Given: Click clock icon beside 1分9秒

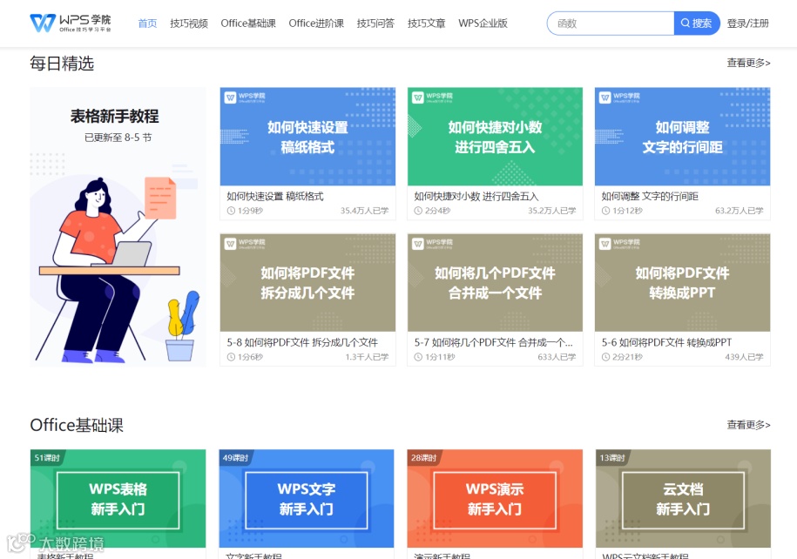Looking at the screenshot, I should point(231,211).
